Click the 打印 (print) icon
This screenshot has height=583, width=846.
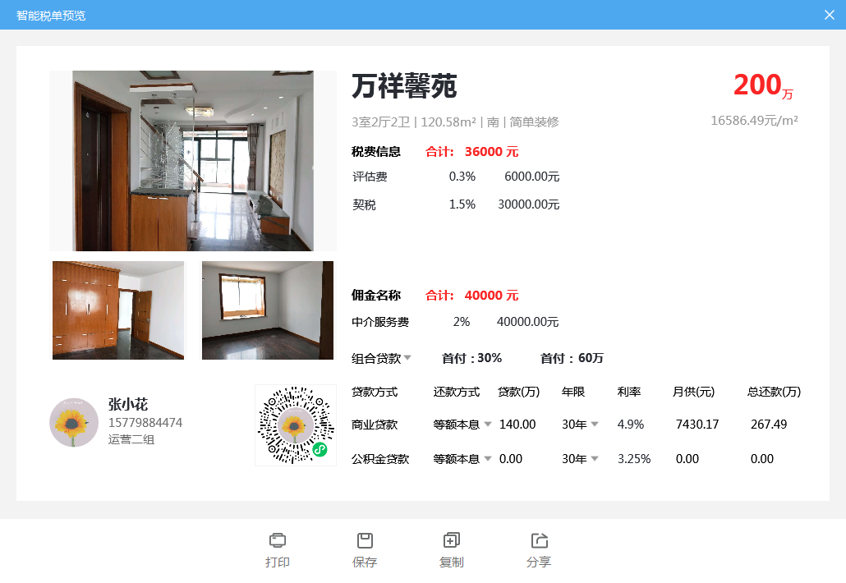(x=278, y=540)
